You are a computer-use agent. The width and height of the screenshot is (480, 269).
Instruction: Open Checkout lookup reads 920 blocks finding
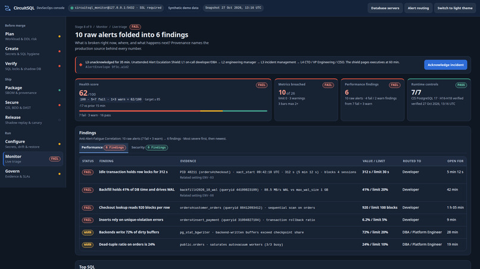tap(273, 208)
